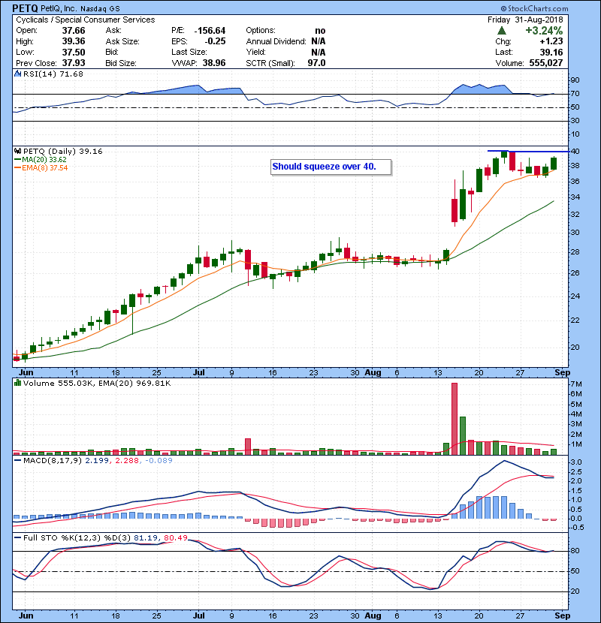Screen dimensions: 601x623
Task: Click the Chg value +1.23
Action: click(x=551, y=41)
